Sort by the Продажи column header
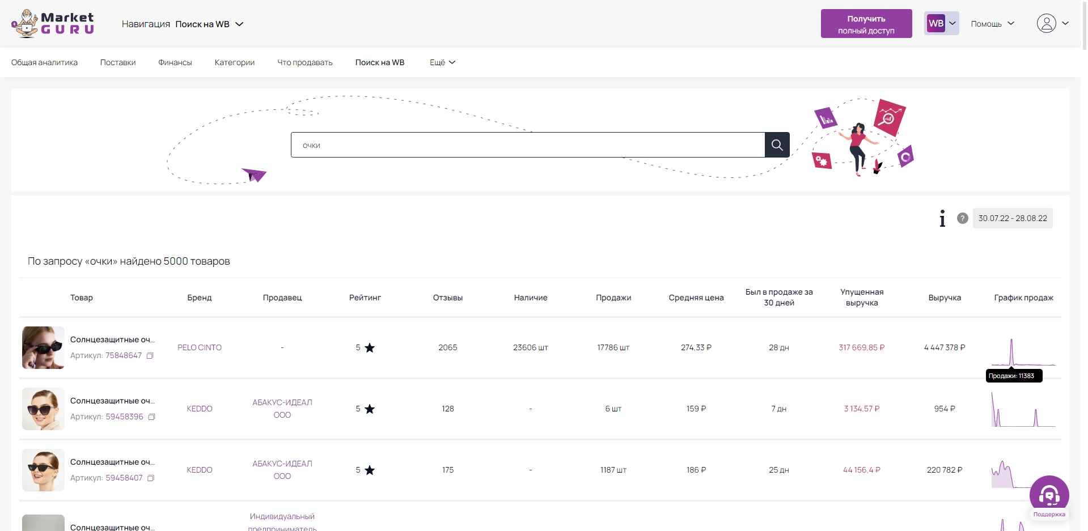Screen dimensions: 1088x531 pos(613,298)
